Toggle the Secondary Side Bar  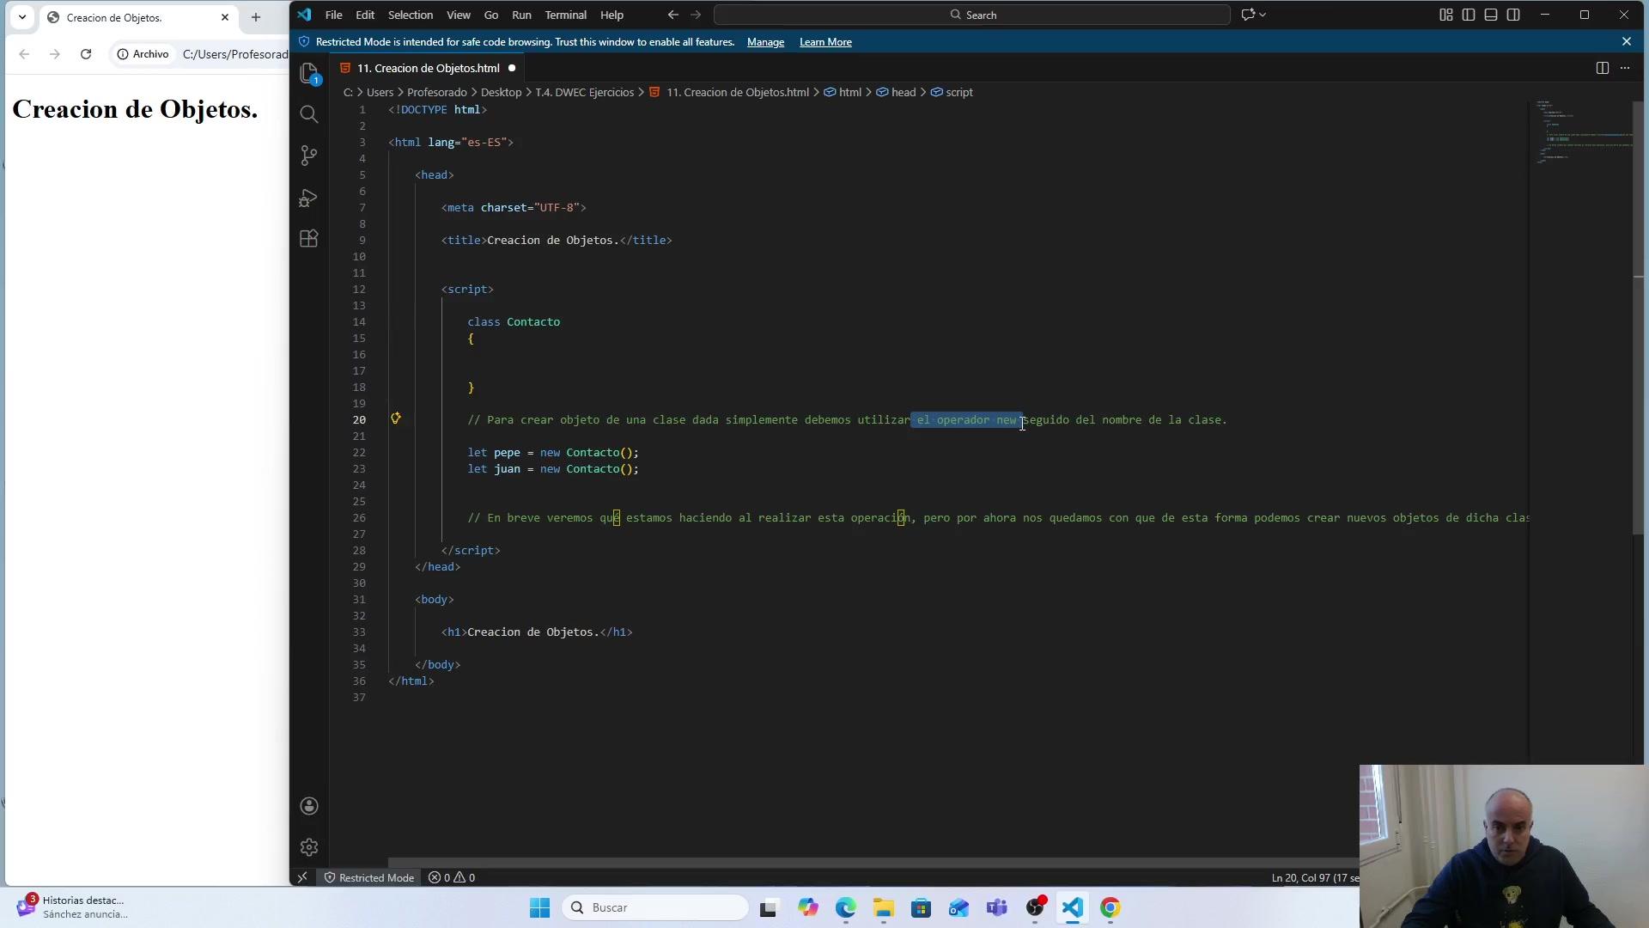click(x=1513, y=15)
